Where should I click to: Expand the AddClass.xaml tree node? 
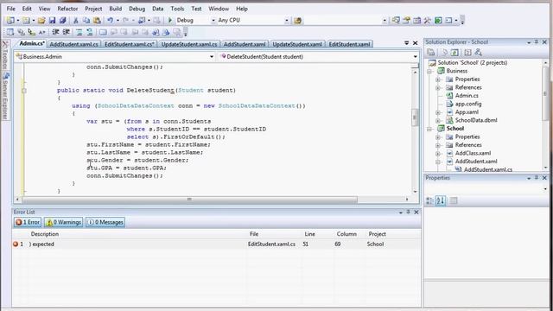pos(438,154)
